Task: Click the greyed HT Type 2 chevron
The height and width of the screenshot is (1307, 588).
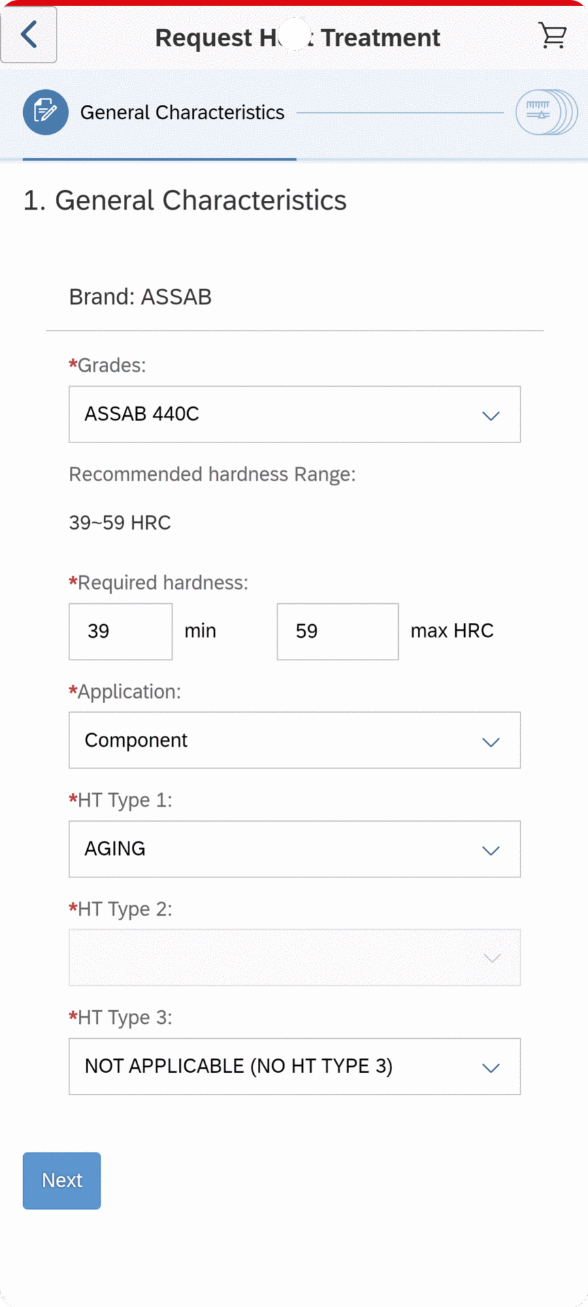Action: [x=491, y=958]
